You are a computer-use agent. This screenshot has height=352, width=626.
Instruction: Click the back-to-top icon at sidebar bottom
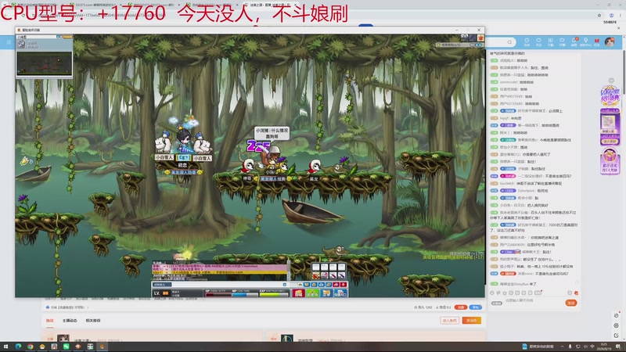coord(617,336)
